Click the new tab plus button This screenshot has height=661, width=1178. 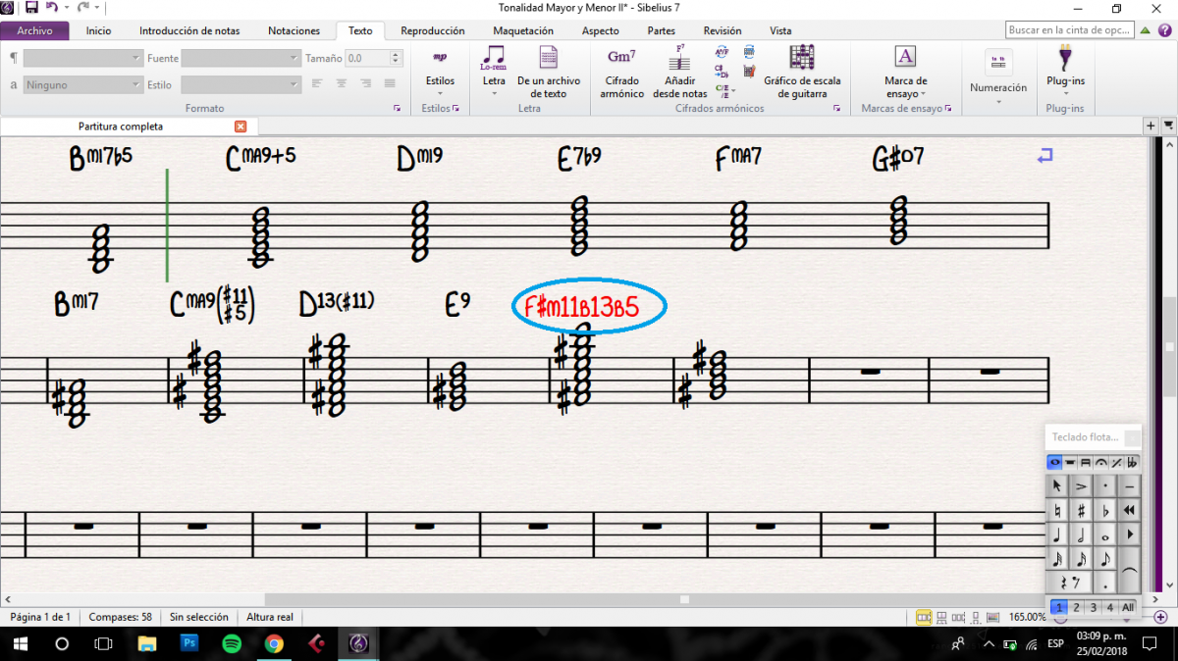click(1151, 127)
